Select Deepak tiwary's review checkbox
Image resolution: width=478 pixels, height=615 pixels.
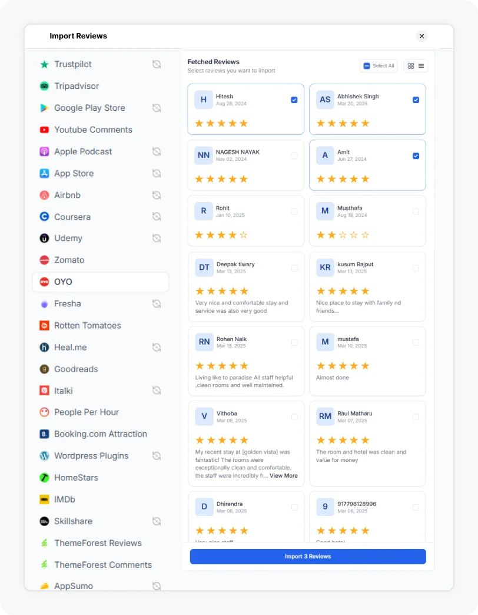294,267
